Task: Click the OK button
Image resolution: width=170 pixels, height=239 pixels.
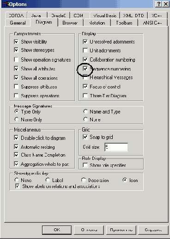Action: (x=57, y=230)
